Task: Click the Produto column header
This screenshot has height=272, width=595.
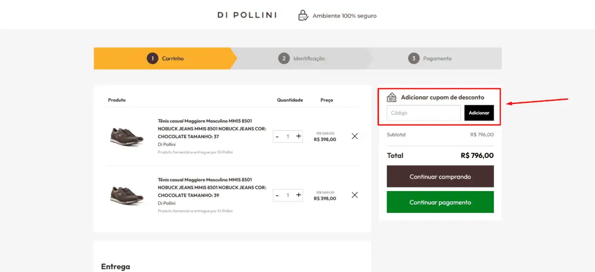Action: (117, 100)
